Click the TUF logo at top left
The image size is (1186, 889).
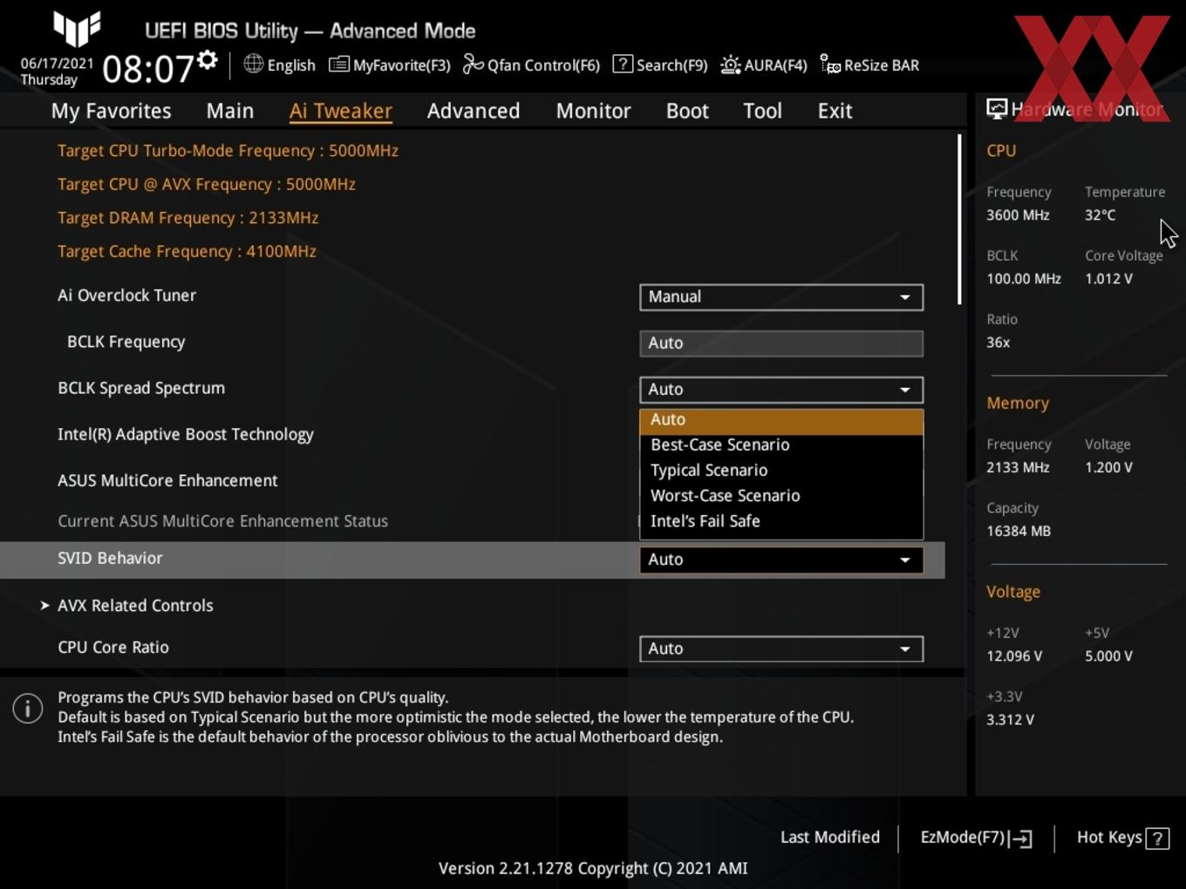pos(77,28)
